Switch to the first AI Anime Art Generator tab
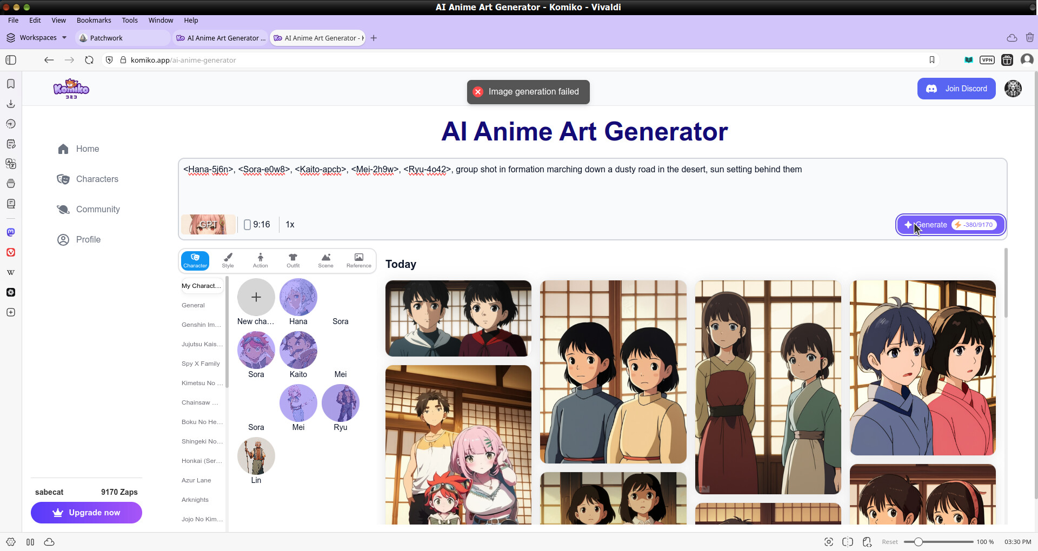This screenshot has width=1038, height=551. (221, 38)
